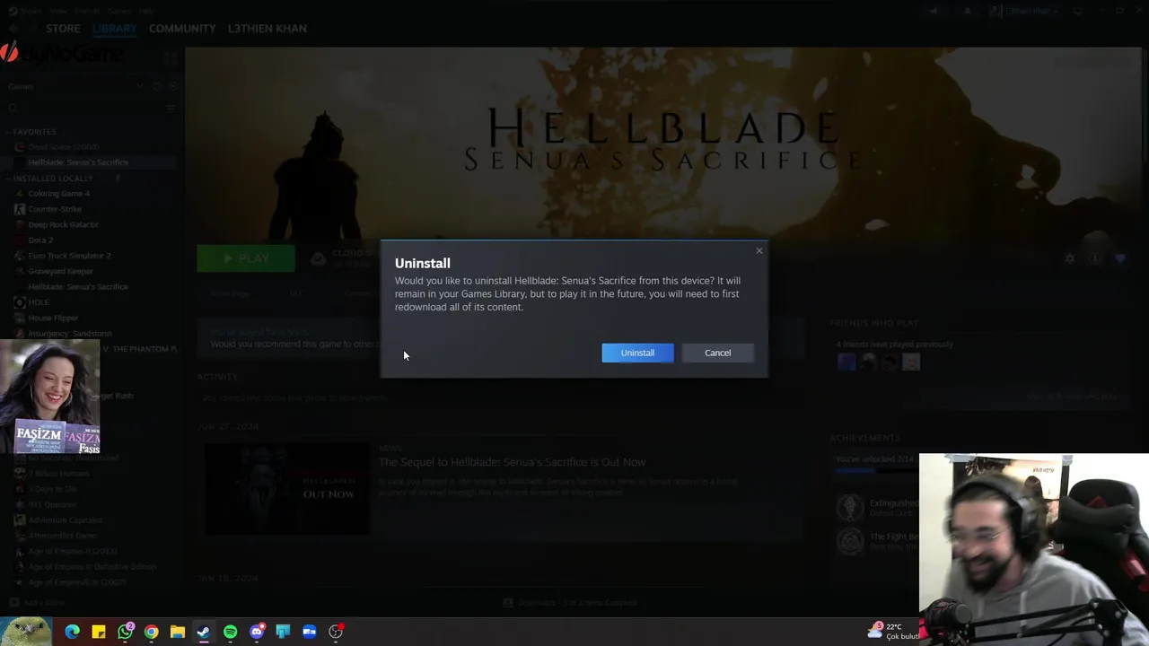Click the Steam taskbar icon
The width and height of the screenshot is (1149, 646).
click(x=204, y=632)
